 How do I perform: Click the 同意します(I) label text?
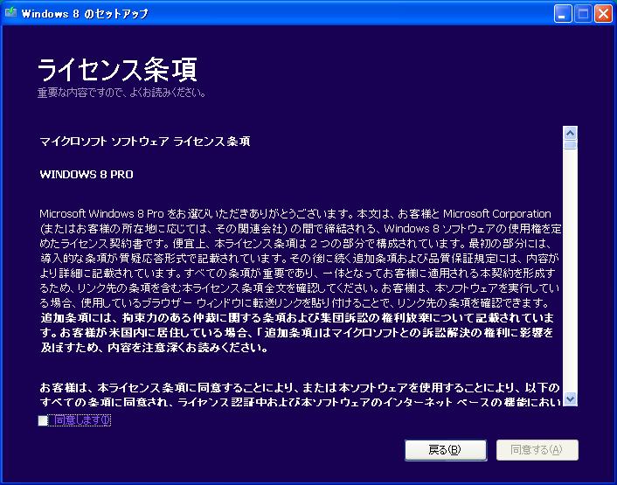coord(82,420)
